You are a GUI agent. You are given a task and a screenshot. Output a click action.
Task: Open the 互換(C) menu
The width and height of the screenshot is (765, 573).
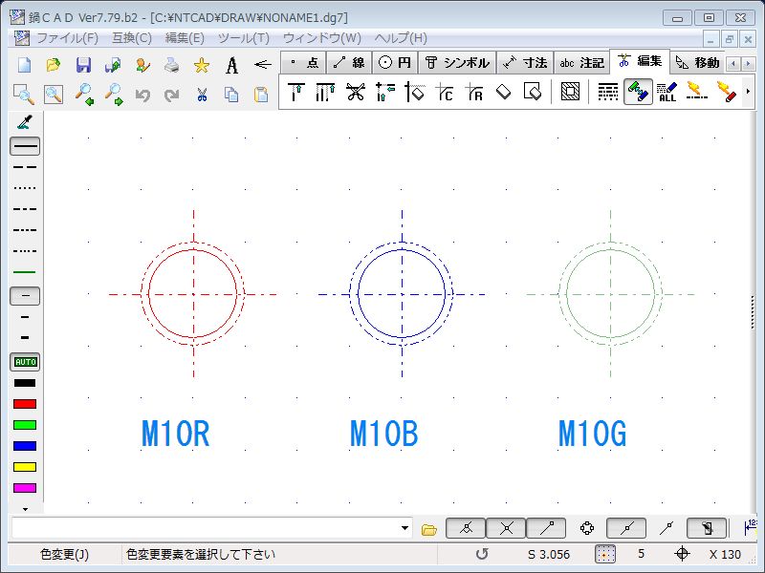[132, 38]
